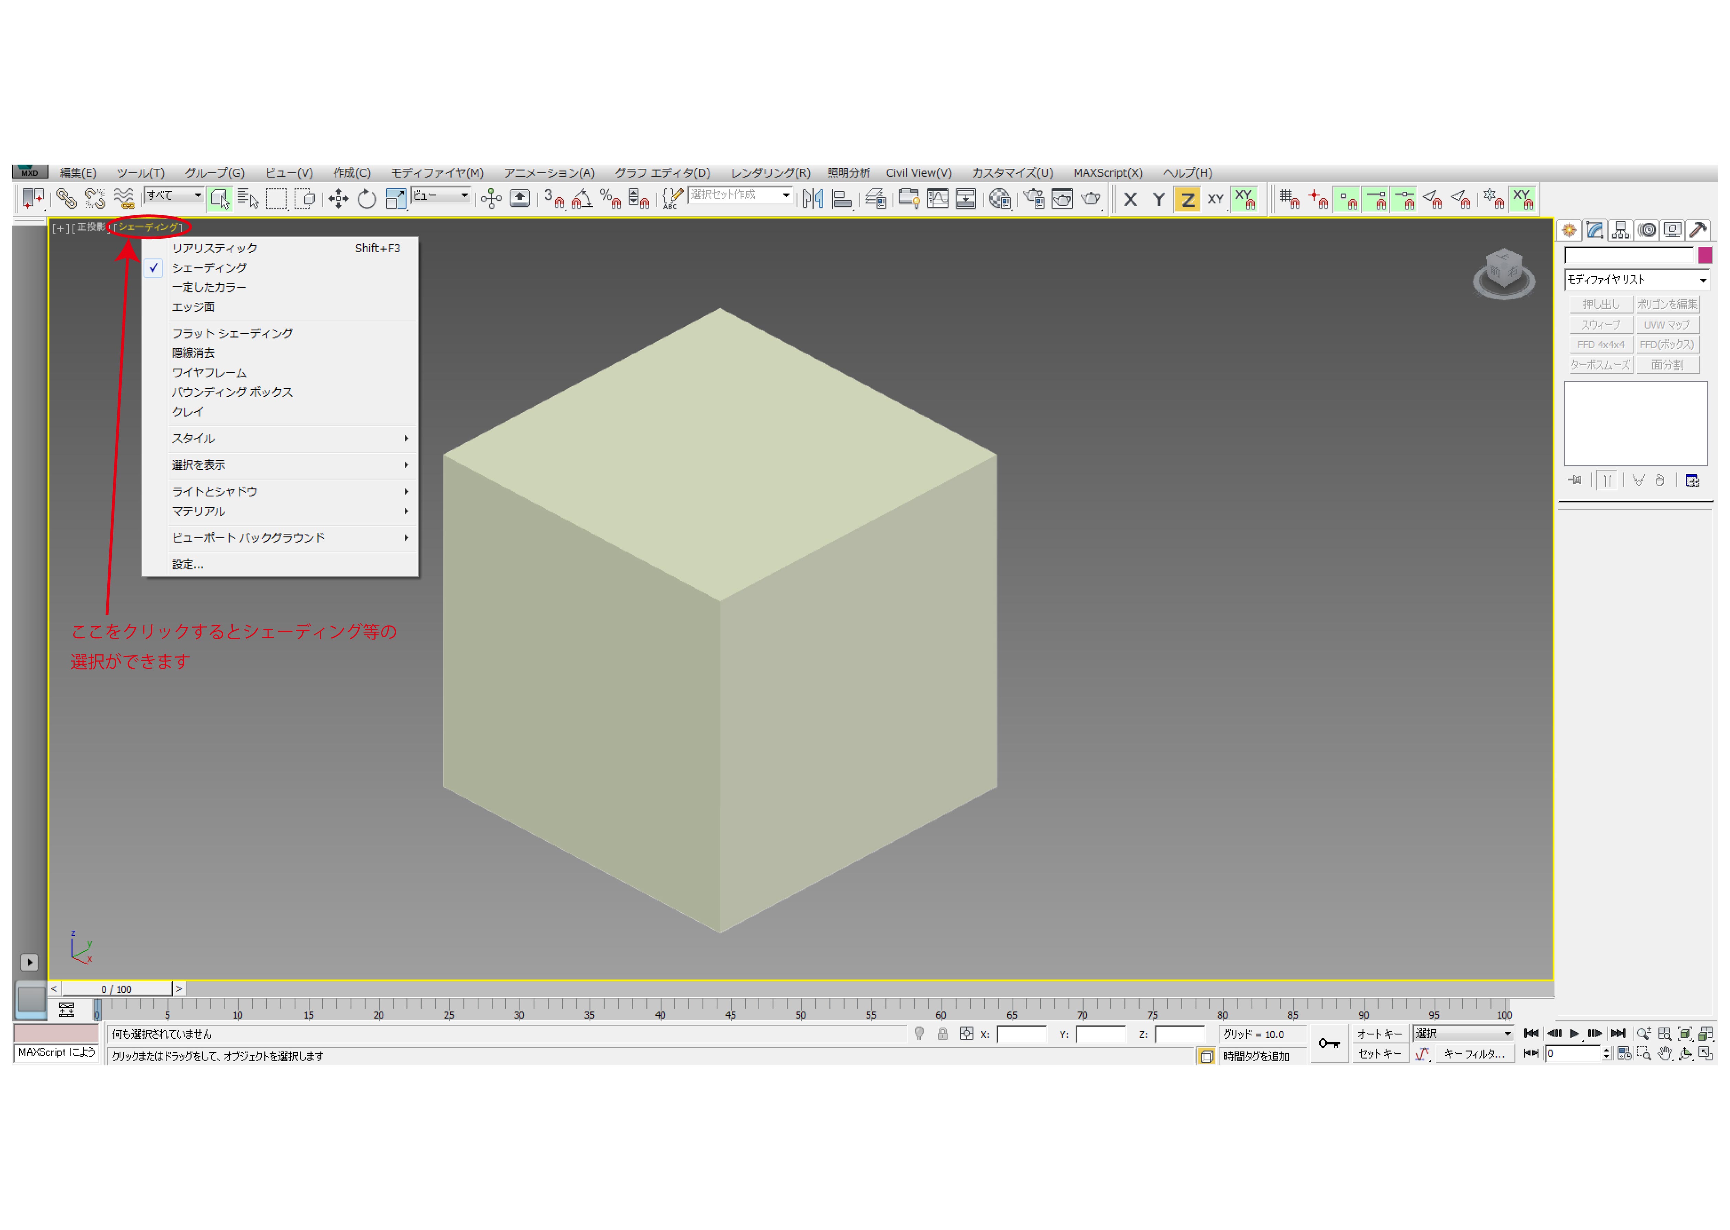Screen dimensions: 1730x1230
Task: Click the 押し出し modifier button
Action: click(1600, 304)
